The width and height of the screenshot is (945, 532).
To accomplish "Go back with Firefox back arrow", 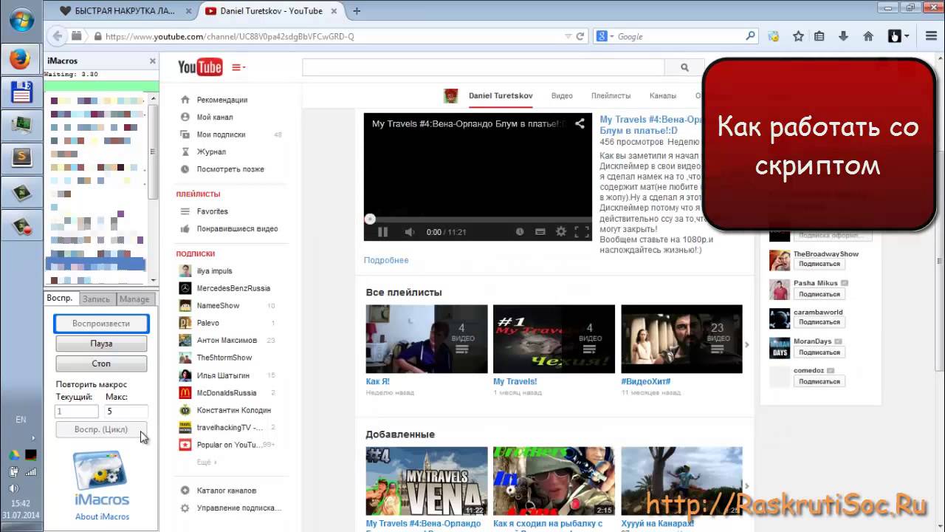I will point(57,35).
